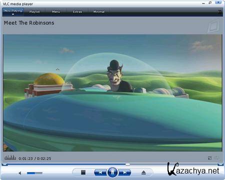Click the video playback area
The height and width of the screenshot is (180, 225).
[x=112, y=93]
